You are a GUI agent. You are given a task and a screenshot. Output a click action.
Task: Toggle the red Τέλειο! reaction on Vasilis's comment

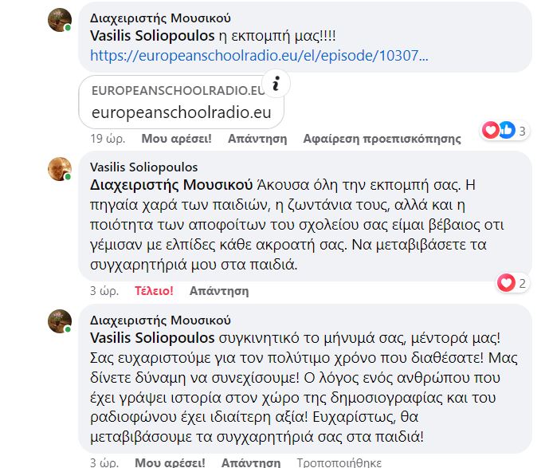(x=155, y=291)
